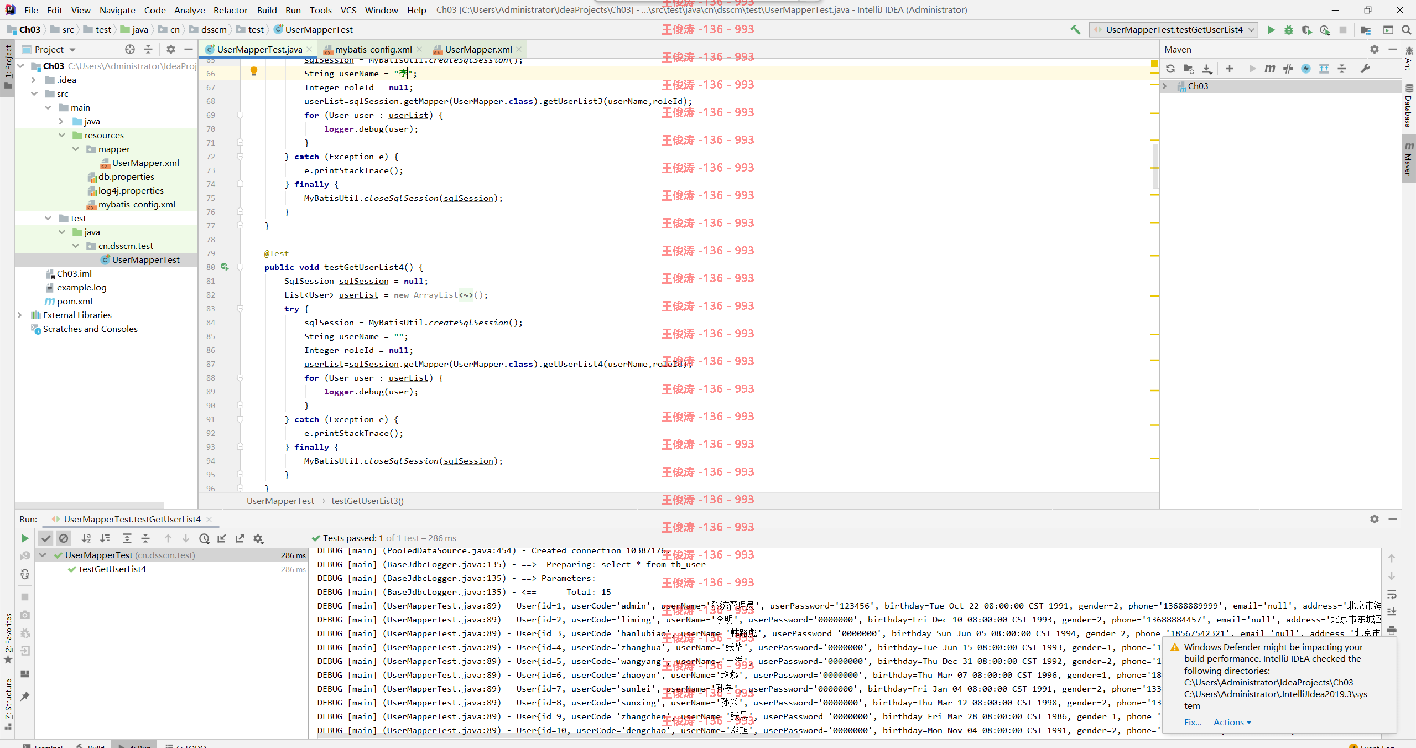Select pom.xml in project tree
Image resolution: width=1416 pixels, height=748 pixels.
74,301
